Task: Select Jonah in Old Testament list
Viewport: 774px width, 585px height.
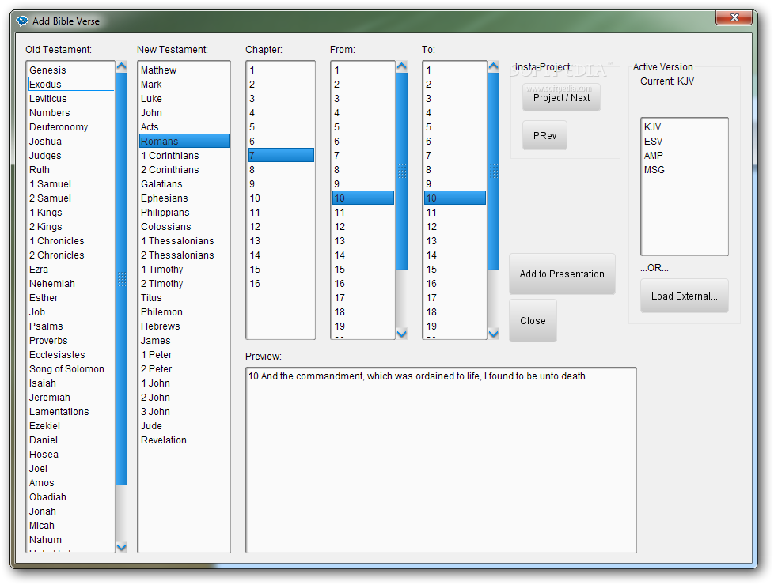Action: 70,511
